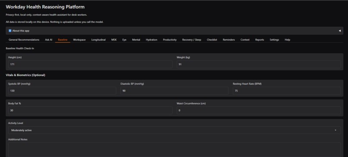Viewport: 348px width, 157px height.
Task: Go to the Longitudinal tab
Action: pyautogui.click(x=98, y=40)
